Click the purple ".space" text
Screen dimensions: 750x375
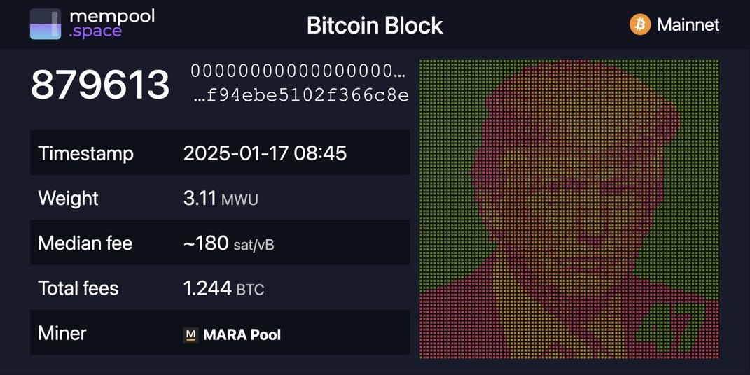point(95,31)
